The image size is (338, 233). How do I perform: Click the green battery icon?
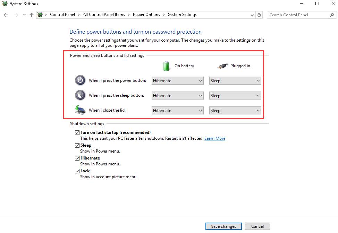tap(166, 66)
